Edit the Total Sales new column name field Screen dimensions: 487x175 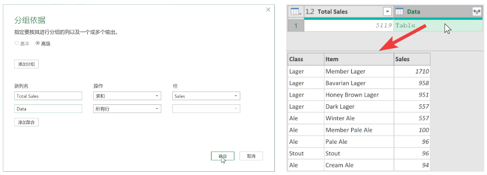coord(48,96)
